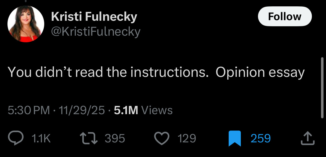326x157 pixels.
Task: Open Kristi Fulnecky's profile picture
Action: click(x=25, y=24)
